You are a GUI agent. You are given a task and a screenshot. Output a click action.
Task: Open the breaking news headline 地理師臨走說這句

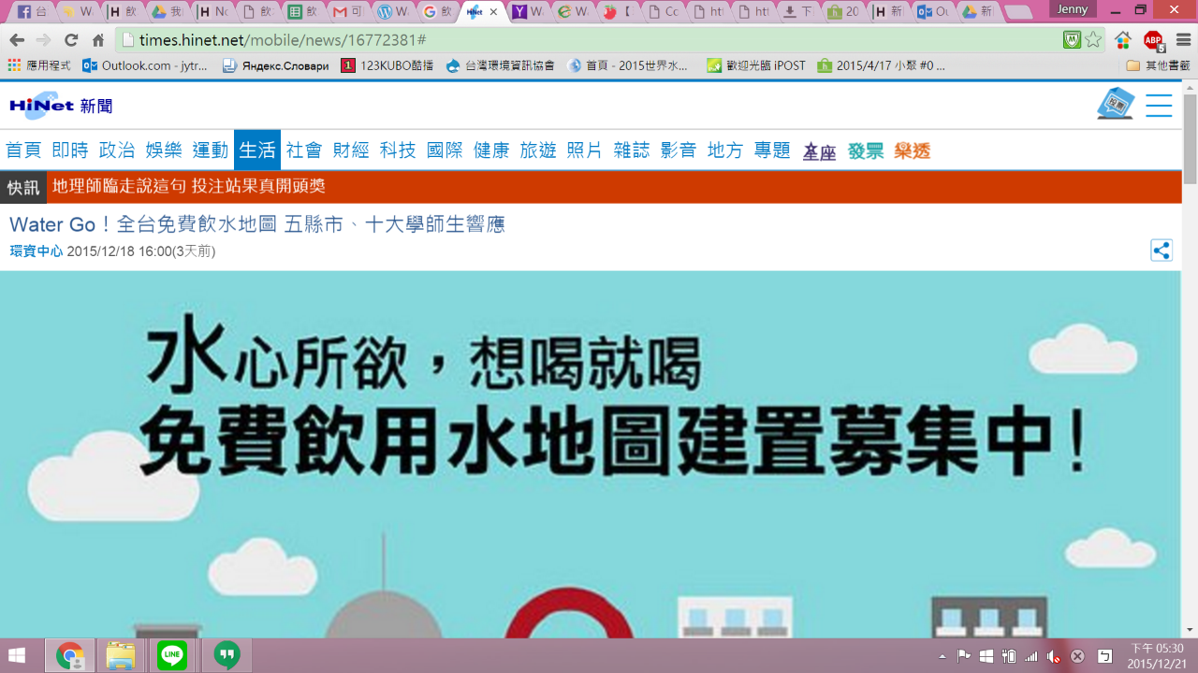point(189,187)
